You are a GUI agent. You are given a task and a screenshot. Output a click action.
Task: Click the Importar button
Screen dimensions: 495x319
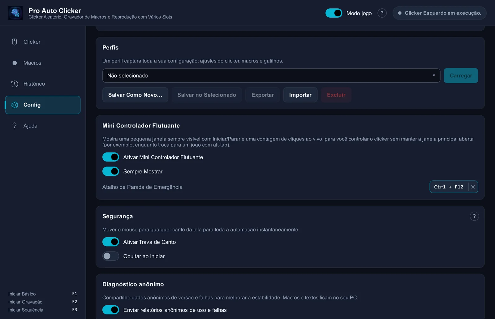point(300,95)
